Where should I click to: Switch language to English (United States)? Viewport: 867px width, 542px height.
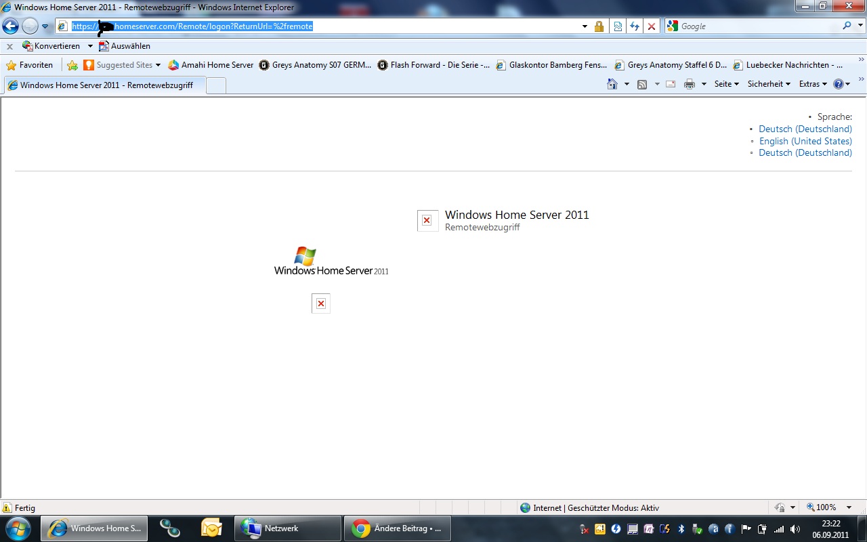[x=805, y=141]
